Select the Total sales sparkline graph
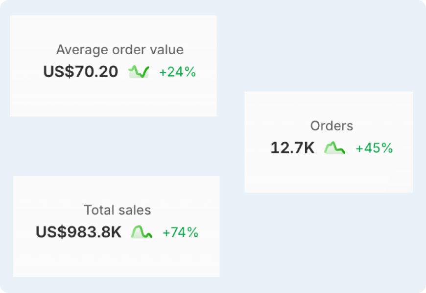This screenshot has width=426, height=293. pos(142,232)
